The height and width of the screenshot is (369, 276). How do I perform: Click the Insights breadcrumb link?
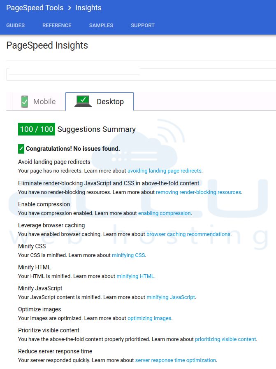click(88, 8)
